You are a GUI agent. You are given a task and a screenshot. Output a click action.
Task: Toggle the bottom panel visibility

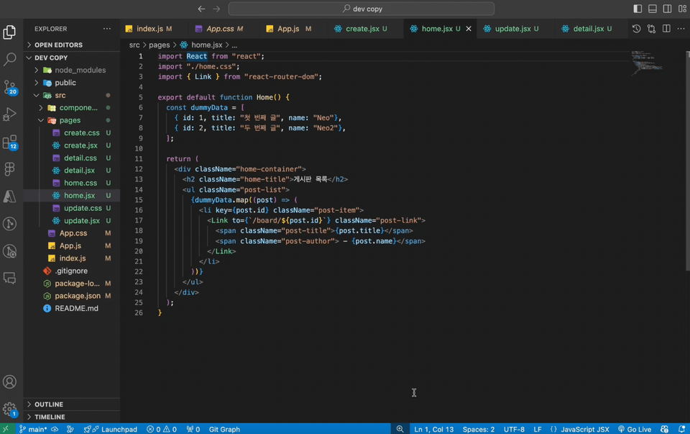point(653,9)
